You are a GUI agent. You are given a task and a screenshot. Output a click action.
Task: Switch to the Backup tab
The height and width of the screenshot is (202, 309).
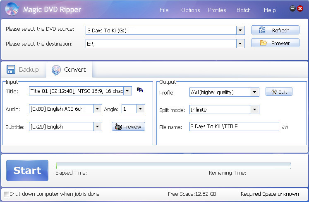pyautogui.click(x=23, y=70)
